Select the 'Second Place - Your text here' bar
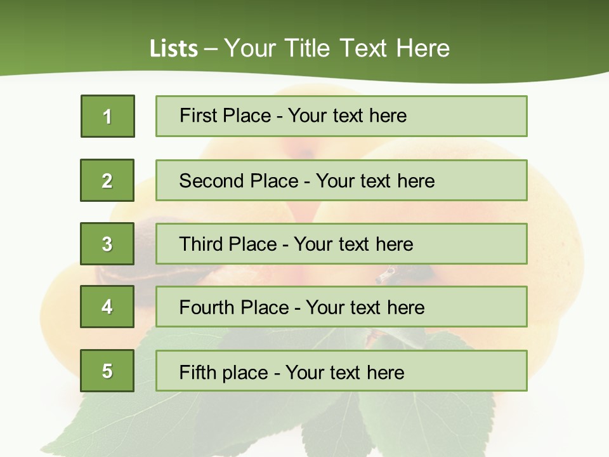 click(x=341, y=180)
